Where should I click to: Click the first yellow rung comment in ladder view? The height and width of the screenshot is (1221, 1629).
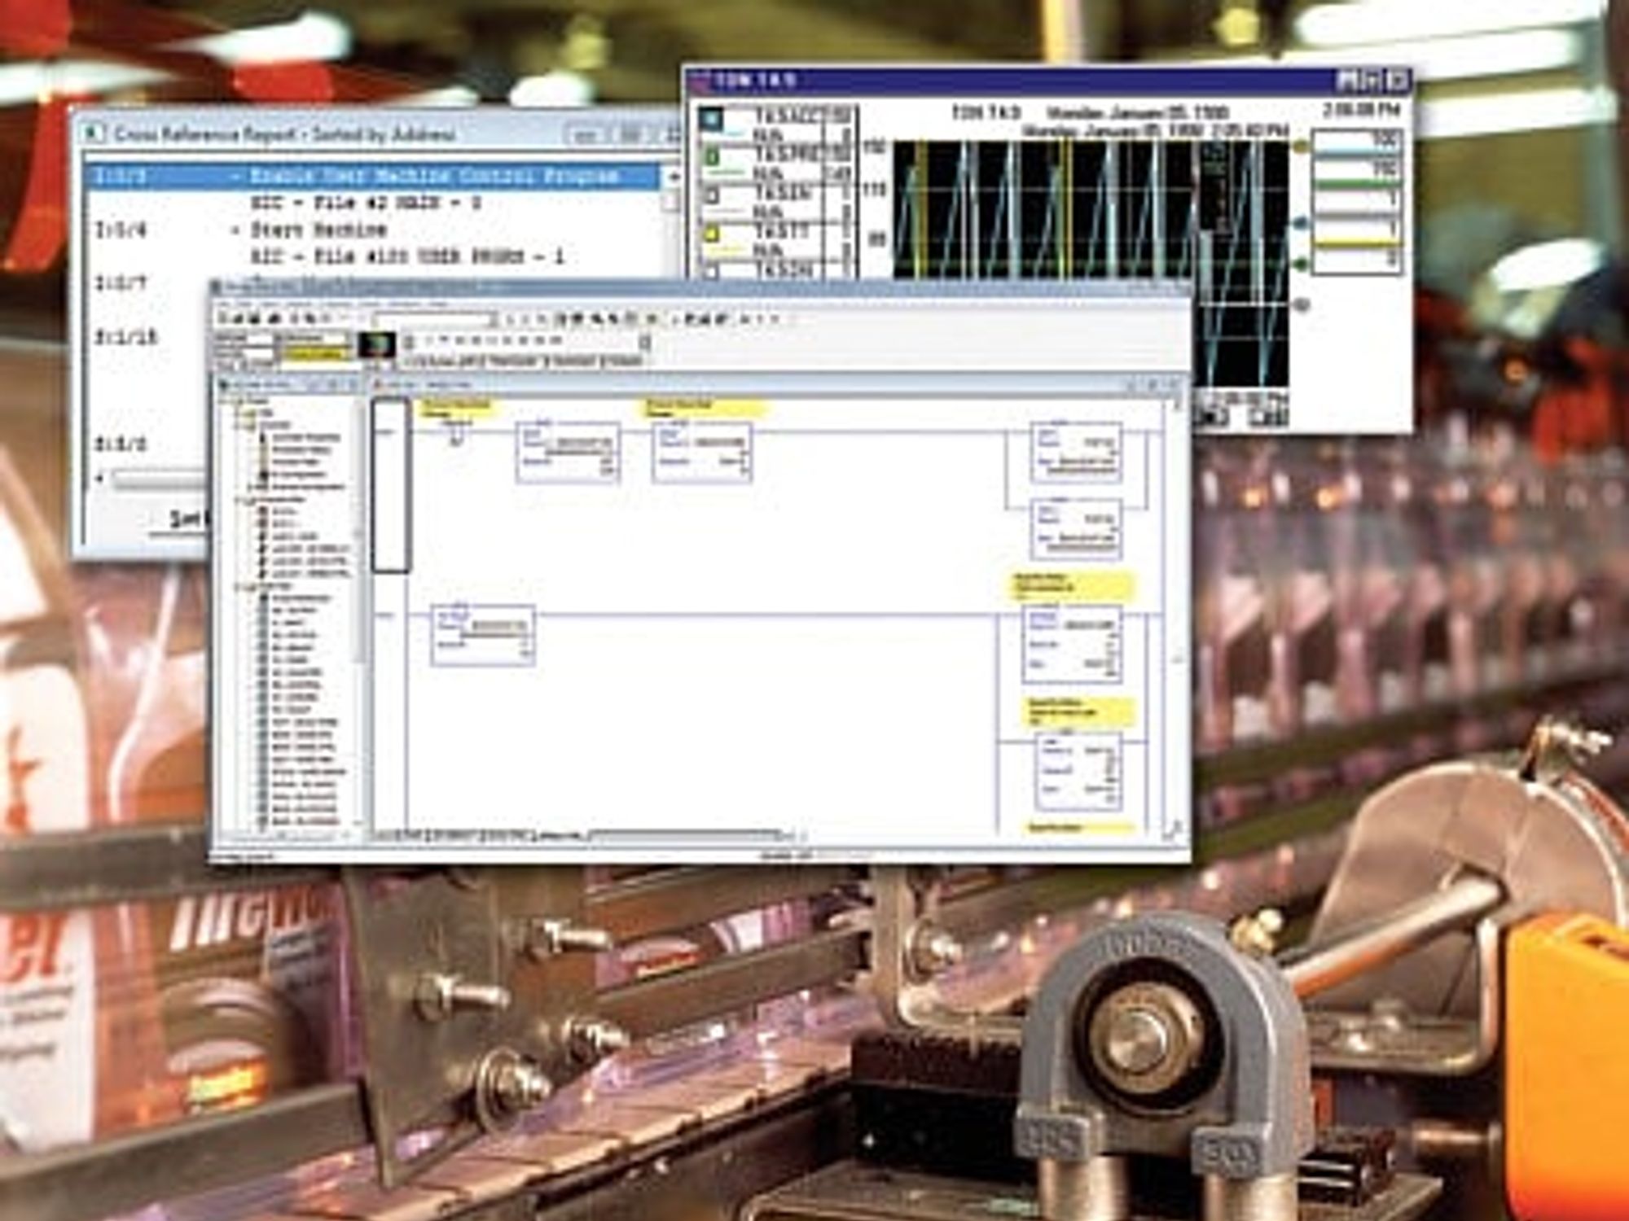(456, 409)
